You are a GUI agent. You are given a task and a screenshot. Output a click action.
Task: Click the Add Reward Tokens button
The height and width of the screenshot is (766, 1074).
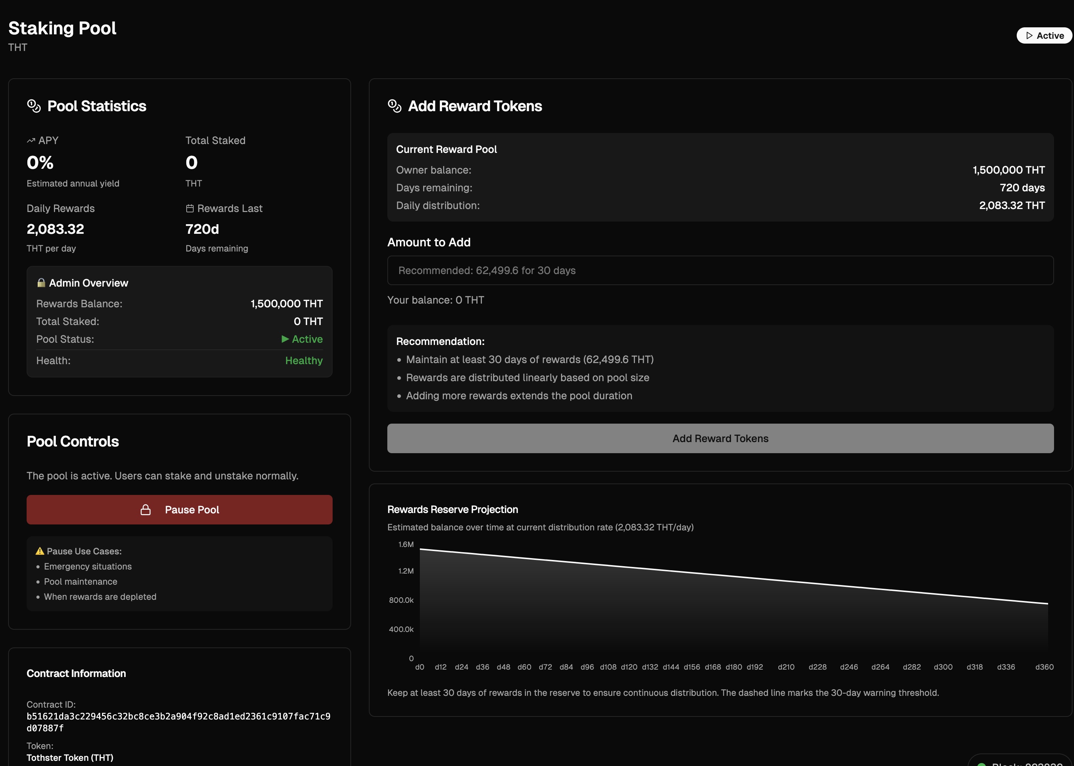coord(720,439)
